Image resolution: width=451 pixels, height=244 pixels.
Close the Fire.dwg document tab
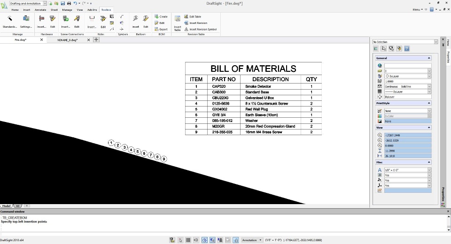[x=41, y=40]
